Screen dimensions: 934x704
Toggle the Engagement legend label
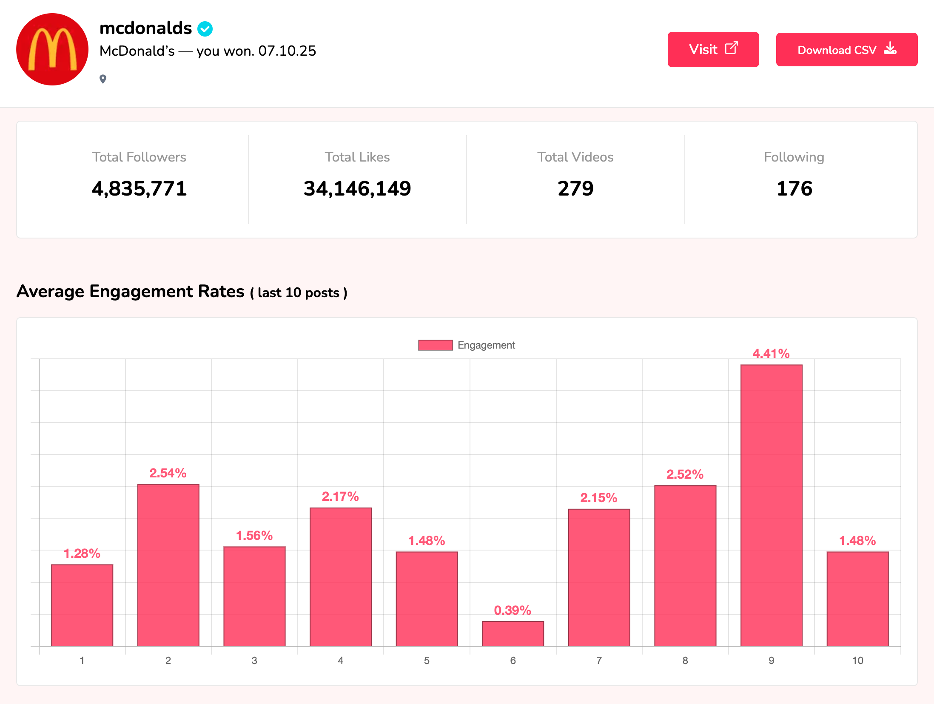pos(486,345)
